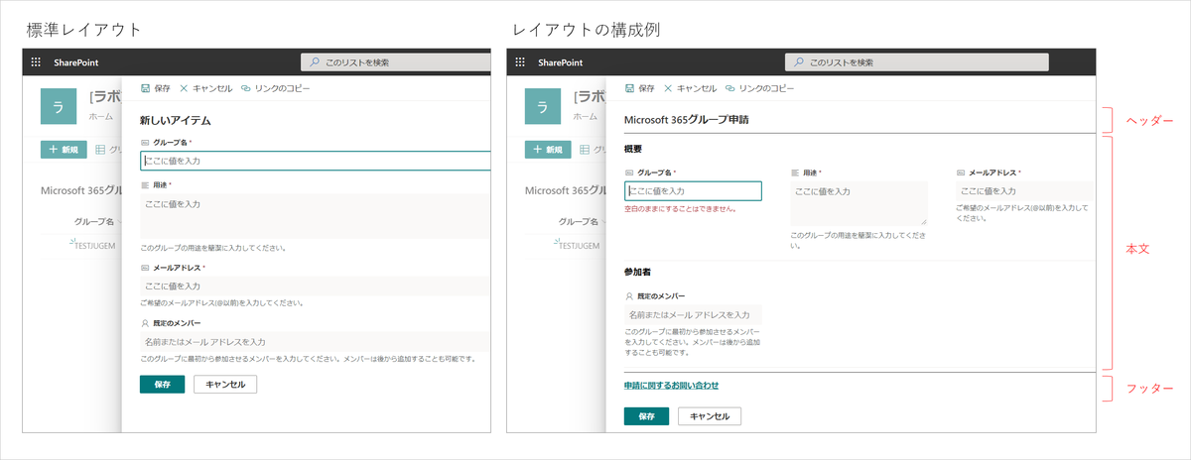Viewport: 1191px width, 460px height.
Task: Click the 概要 section heading
Action: pyautogui.click(x=633, y=149)
